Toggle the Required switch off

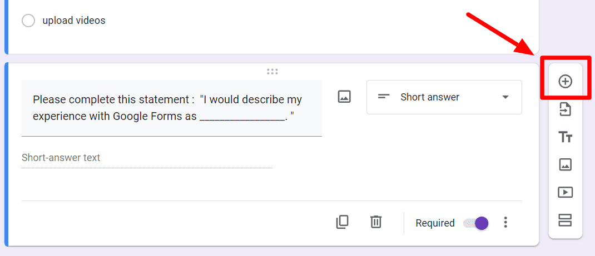click(476, 223)
